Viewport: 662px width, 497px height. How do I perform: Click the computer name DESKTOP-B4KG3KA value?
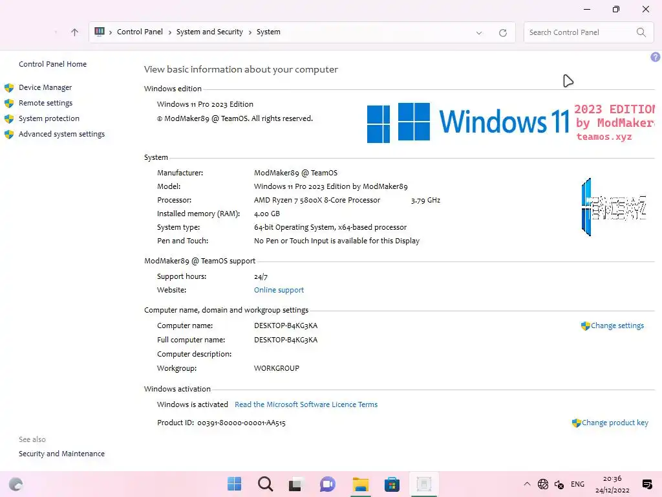pos(286,326)
